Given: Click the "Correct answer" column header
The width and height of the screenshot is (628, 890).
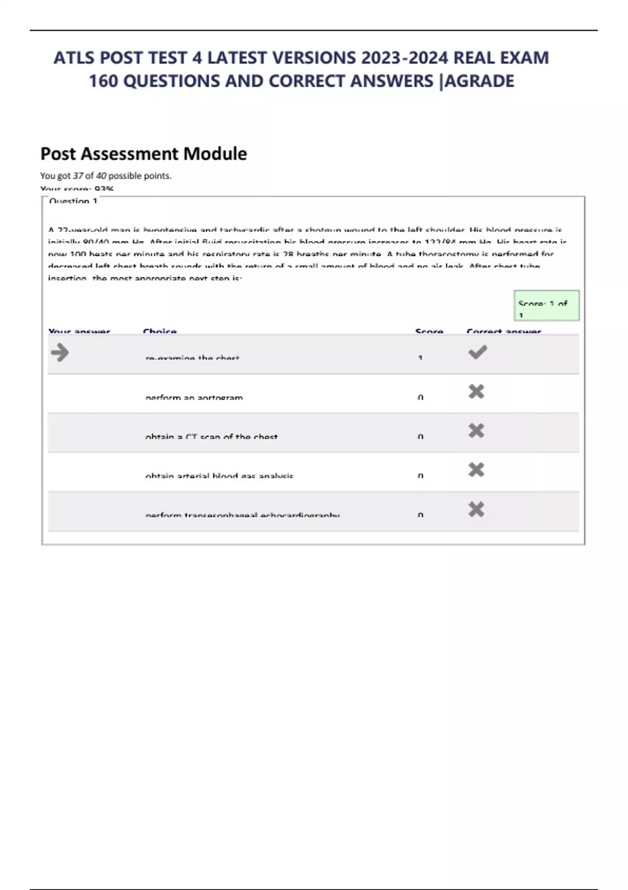Looking at the screenshot, I should pyautogui.click(x=503, y=331).
